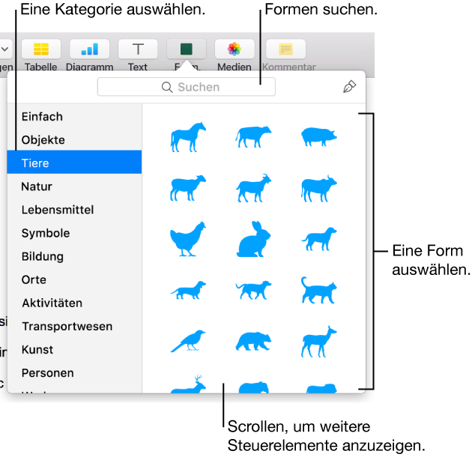The image size is (472, 457).
Task: Choose the Bildung category
Action: 74,256
